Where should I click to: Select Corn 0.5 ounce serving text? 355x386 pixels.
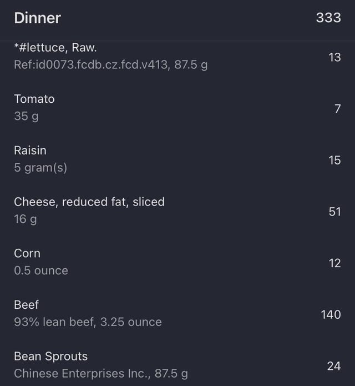coord(41,270)
